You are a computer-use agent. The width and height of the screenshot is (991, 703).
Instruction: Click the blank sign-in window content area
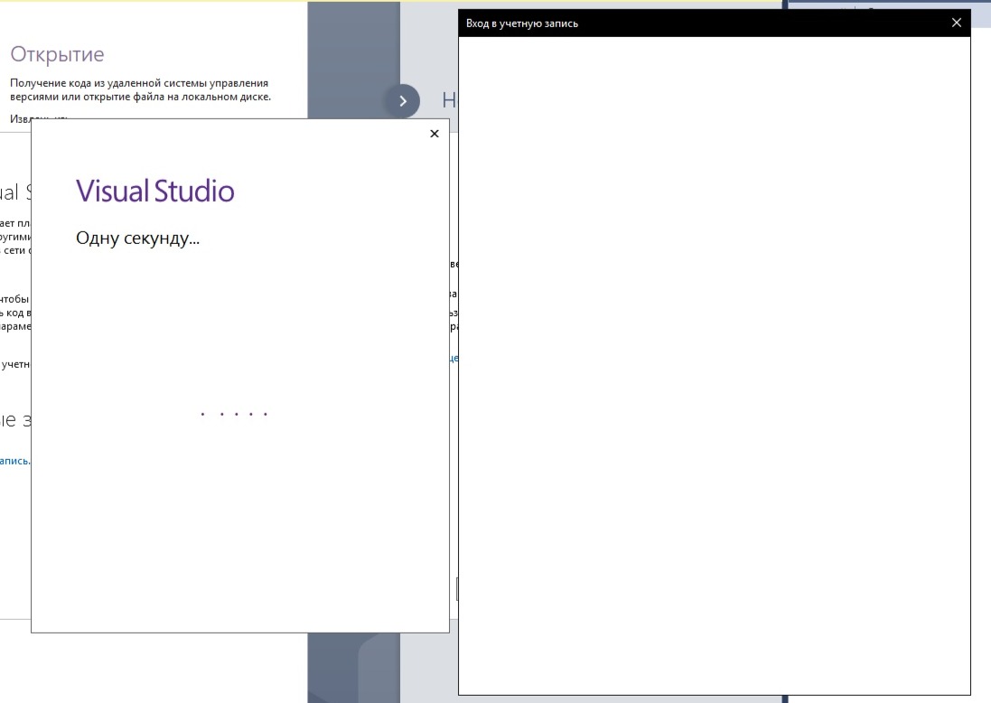coord(714,361)
